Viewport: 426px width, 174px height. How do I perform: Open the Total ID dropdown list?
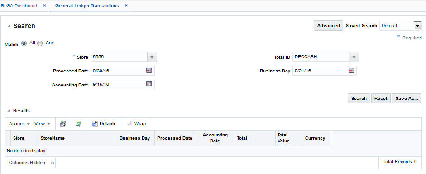[354, 57]
